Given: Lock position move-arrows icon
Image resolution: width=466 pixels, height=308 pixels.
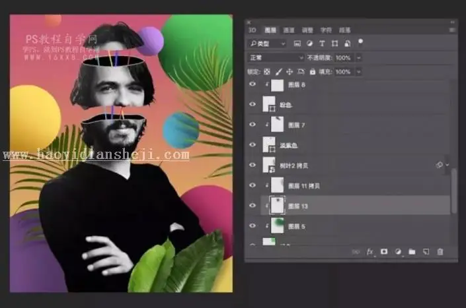Looking at the screenshot, I should point(289,72).
